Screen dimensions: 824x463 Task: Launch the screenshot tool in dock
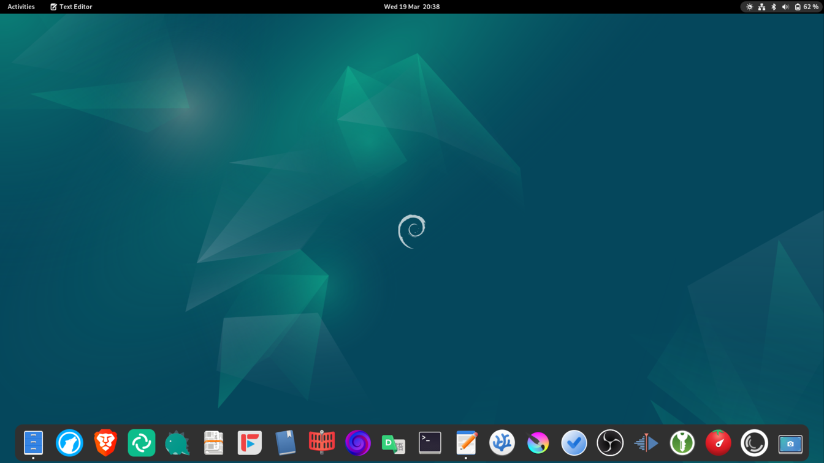tap(790, 442)
